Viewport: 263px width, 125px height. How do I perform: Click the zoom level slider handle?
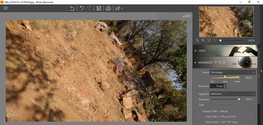[x=221, y=41]
